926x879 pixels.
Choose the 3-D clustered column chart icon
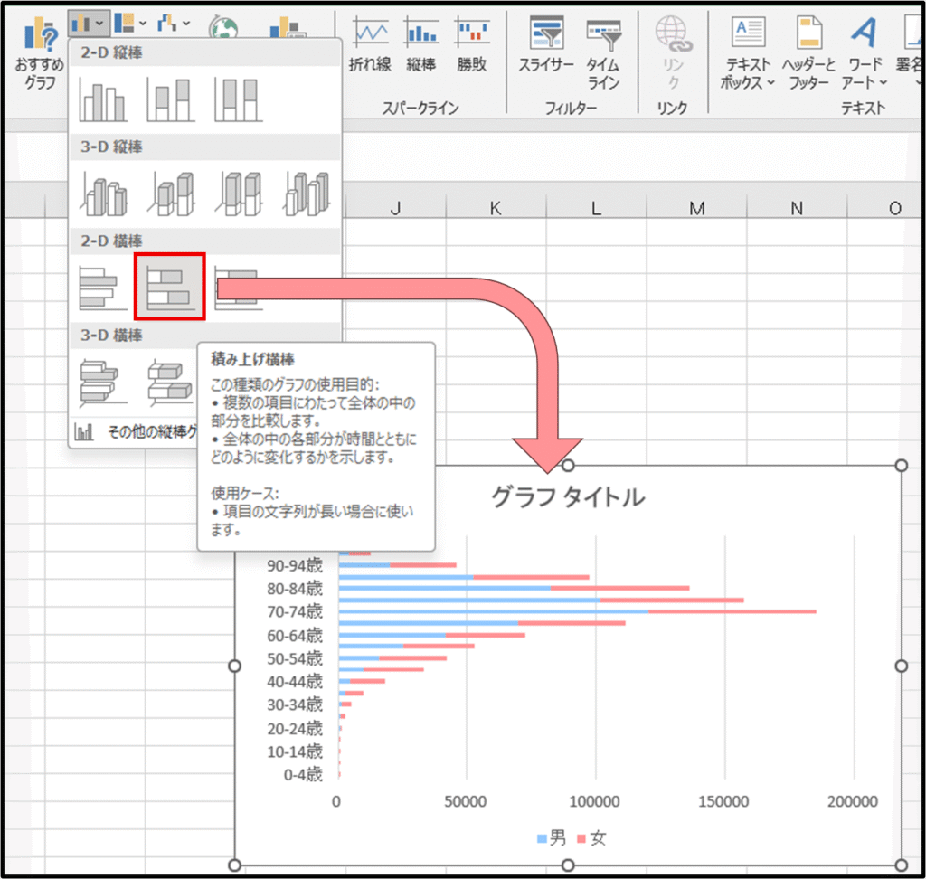pyautogui.click(x=103, y=194)
